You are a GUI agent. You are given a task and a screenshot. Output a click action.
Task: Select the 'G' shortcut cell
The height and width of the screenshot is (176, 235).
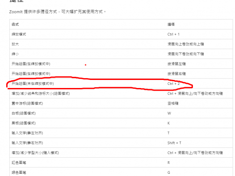click(x=169, y=172)
